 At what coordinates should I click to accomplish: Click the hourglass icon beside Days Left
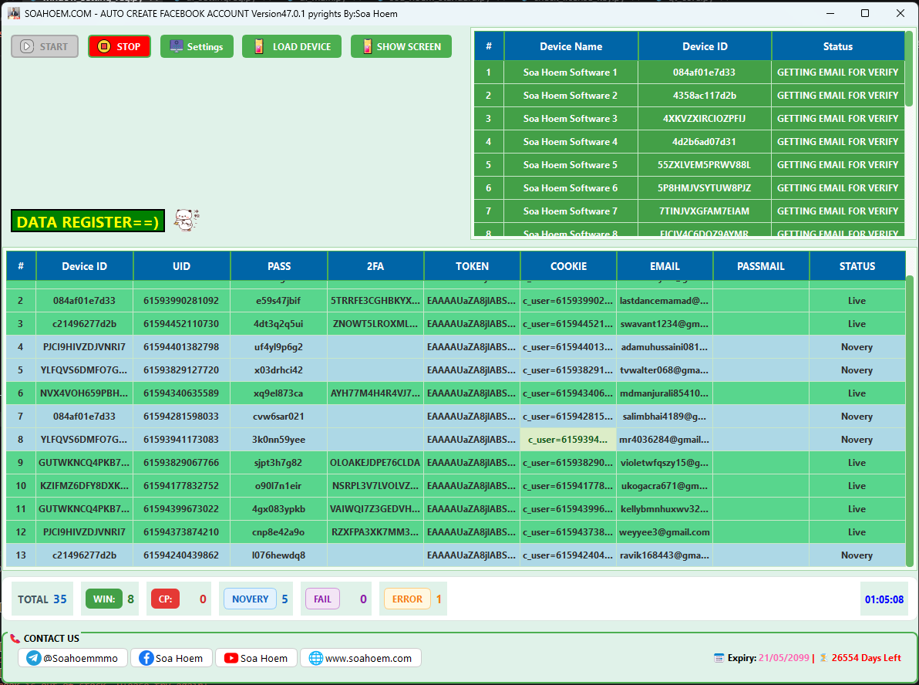[823, 658]
